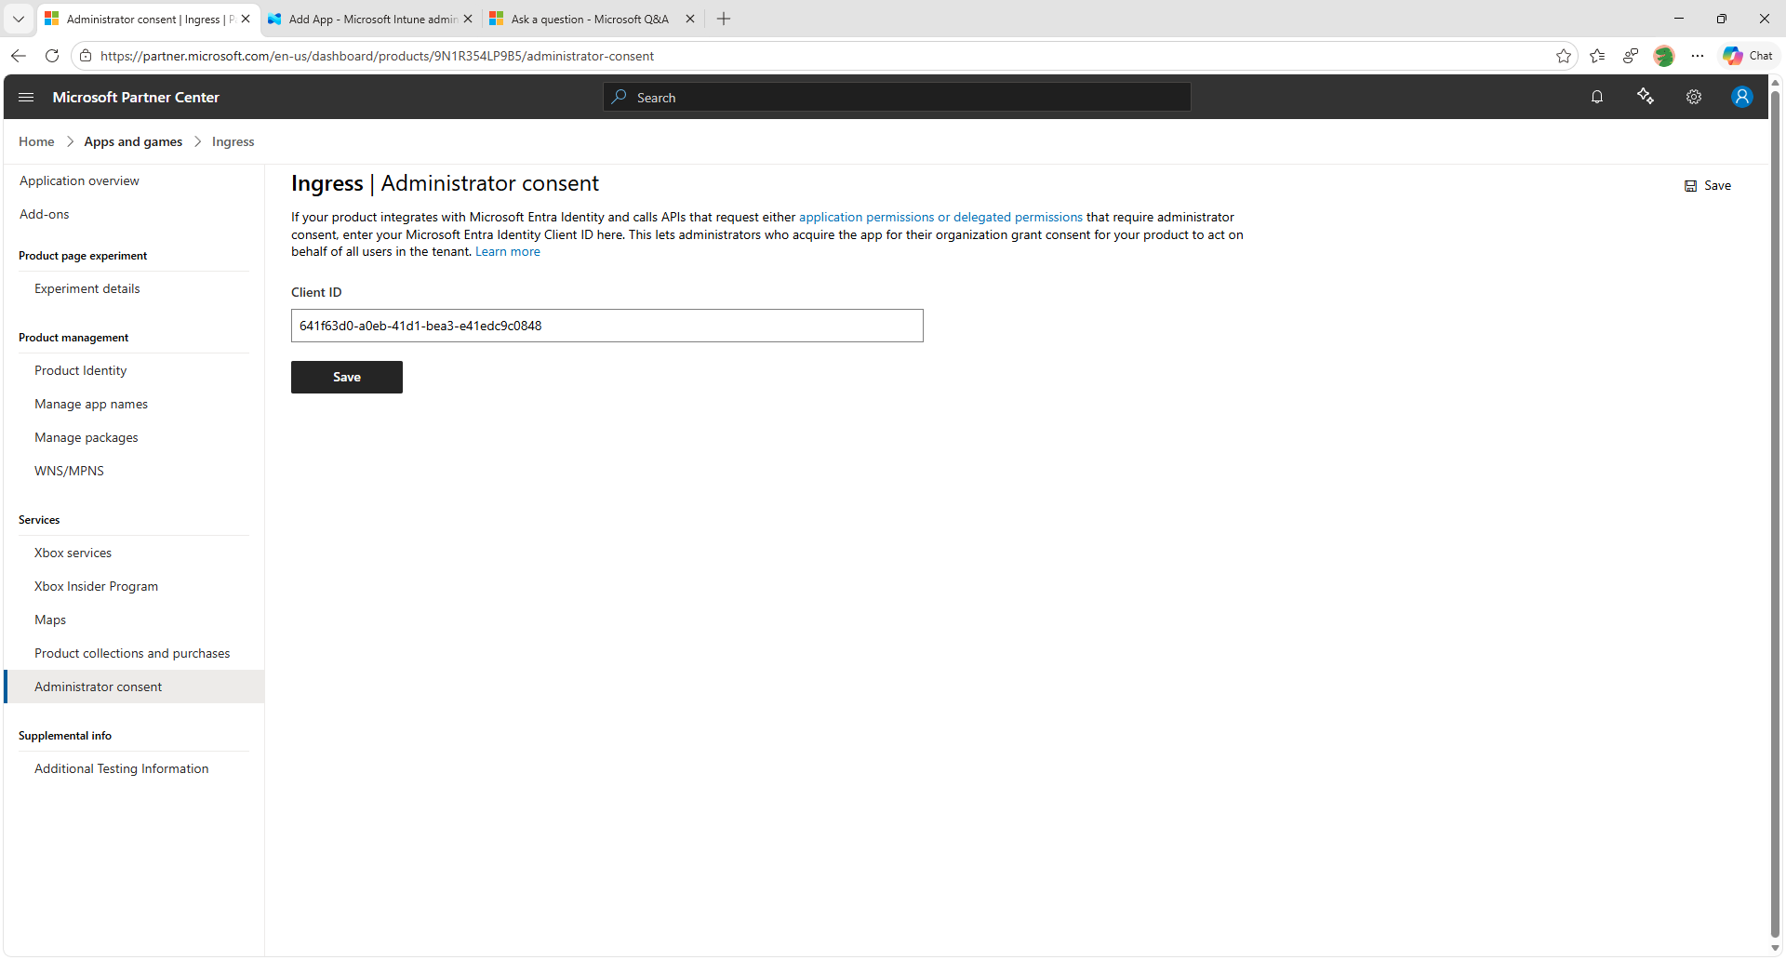
Task: Add this page to favorites star
Action: click(x=1564, y=56)
